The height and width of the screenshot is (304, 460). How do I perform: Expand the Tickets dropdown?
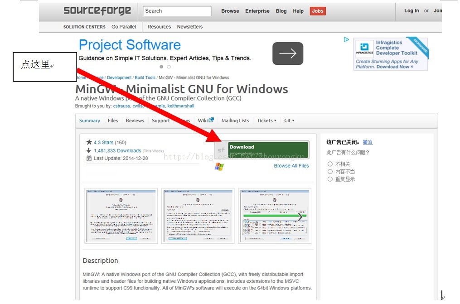(266, 121)
